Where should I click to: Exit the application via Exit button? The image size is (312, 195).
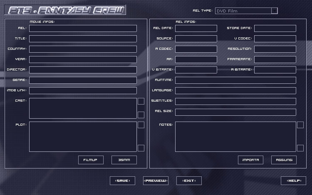point(189,180)
